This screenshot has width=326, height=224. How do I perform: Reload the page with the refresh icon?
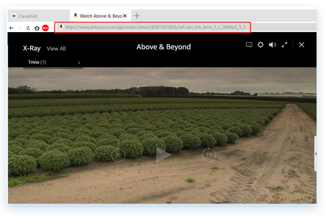28,28
